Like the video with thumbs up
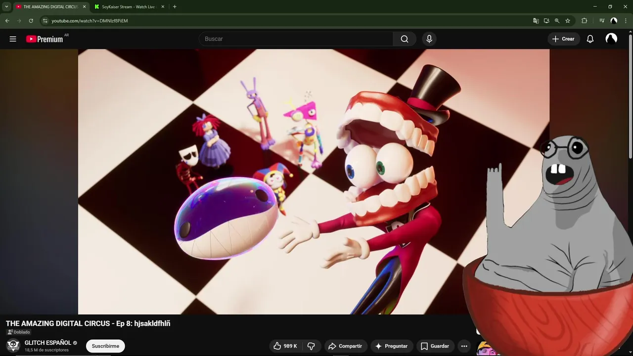 pyautogui.click(x=286, y=346)
